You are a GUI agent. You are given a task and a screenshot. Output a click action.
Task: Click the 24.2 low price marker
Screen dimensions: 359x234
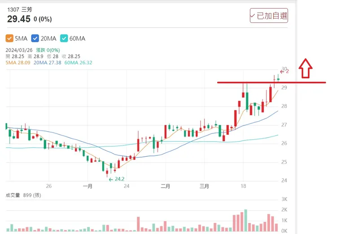pyautogui.click(x=116, y=179)
